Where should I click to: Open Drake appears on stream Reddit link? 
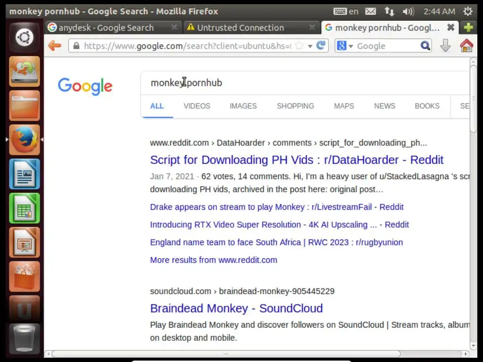[x=276, y=207]
